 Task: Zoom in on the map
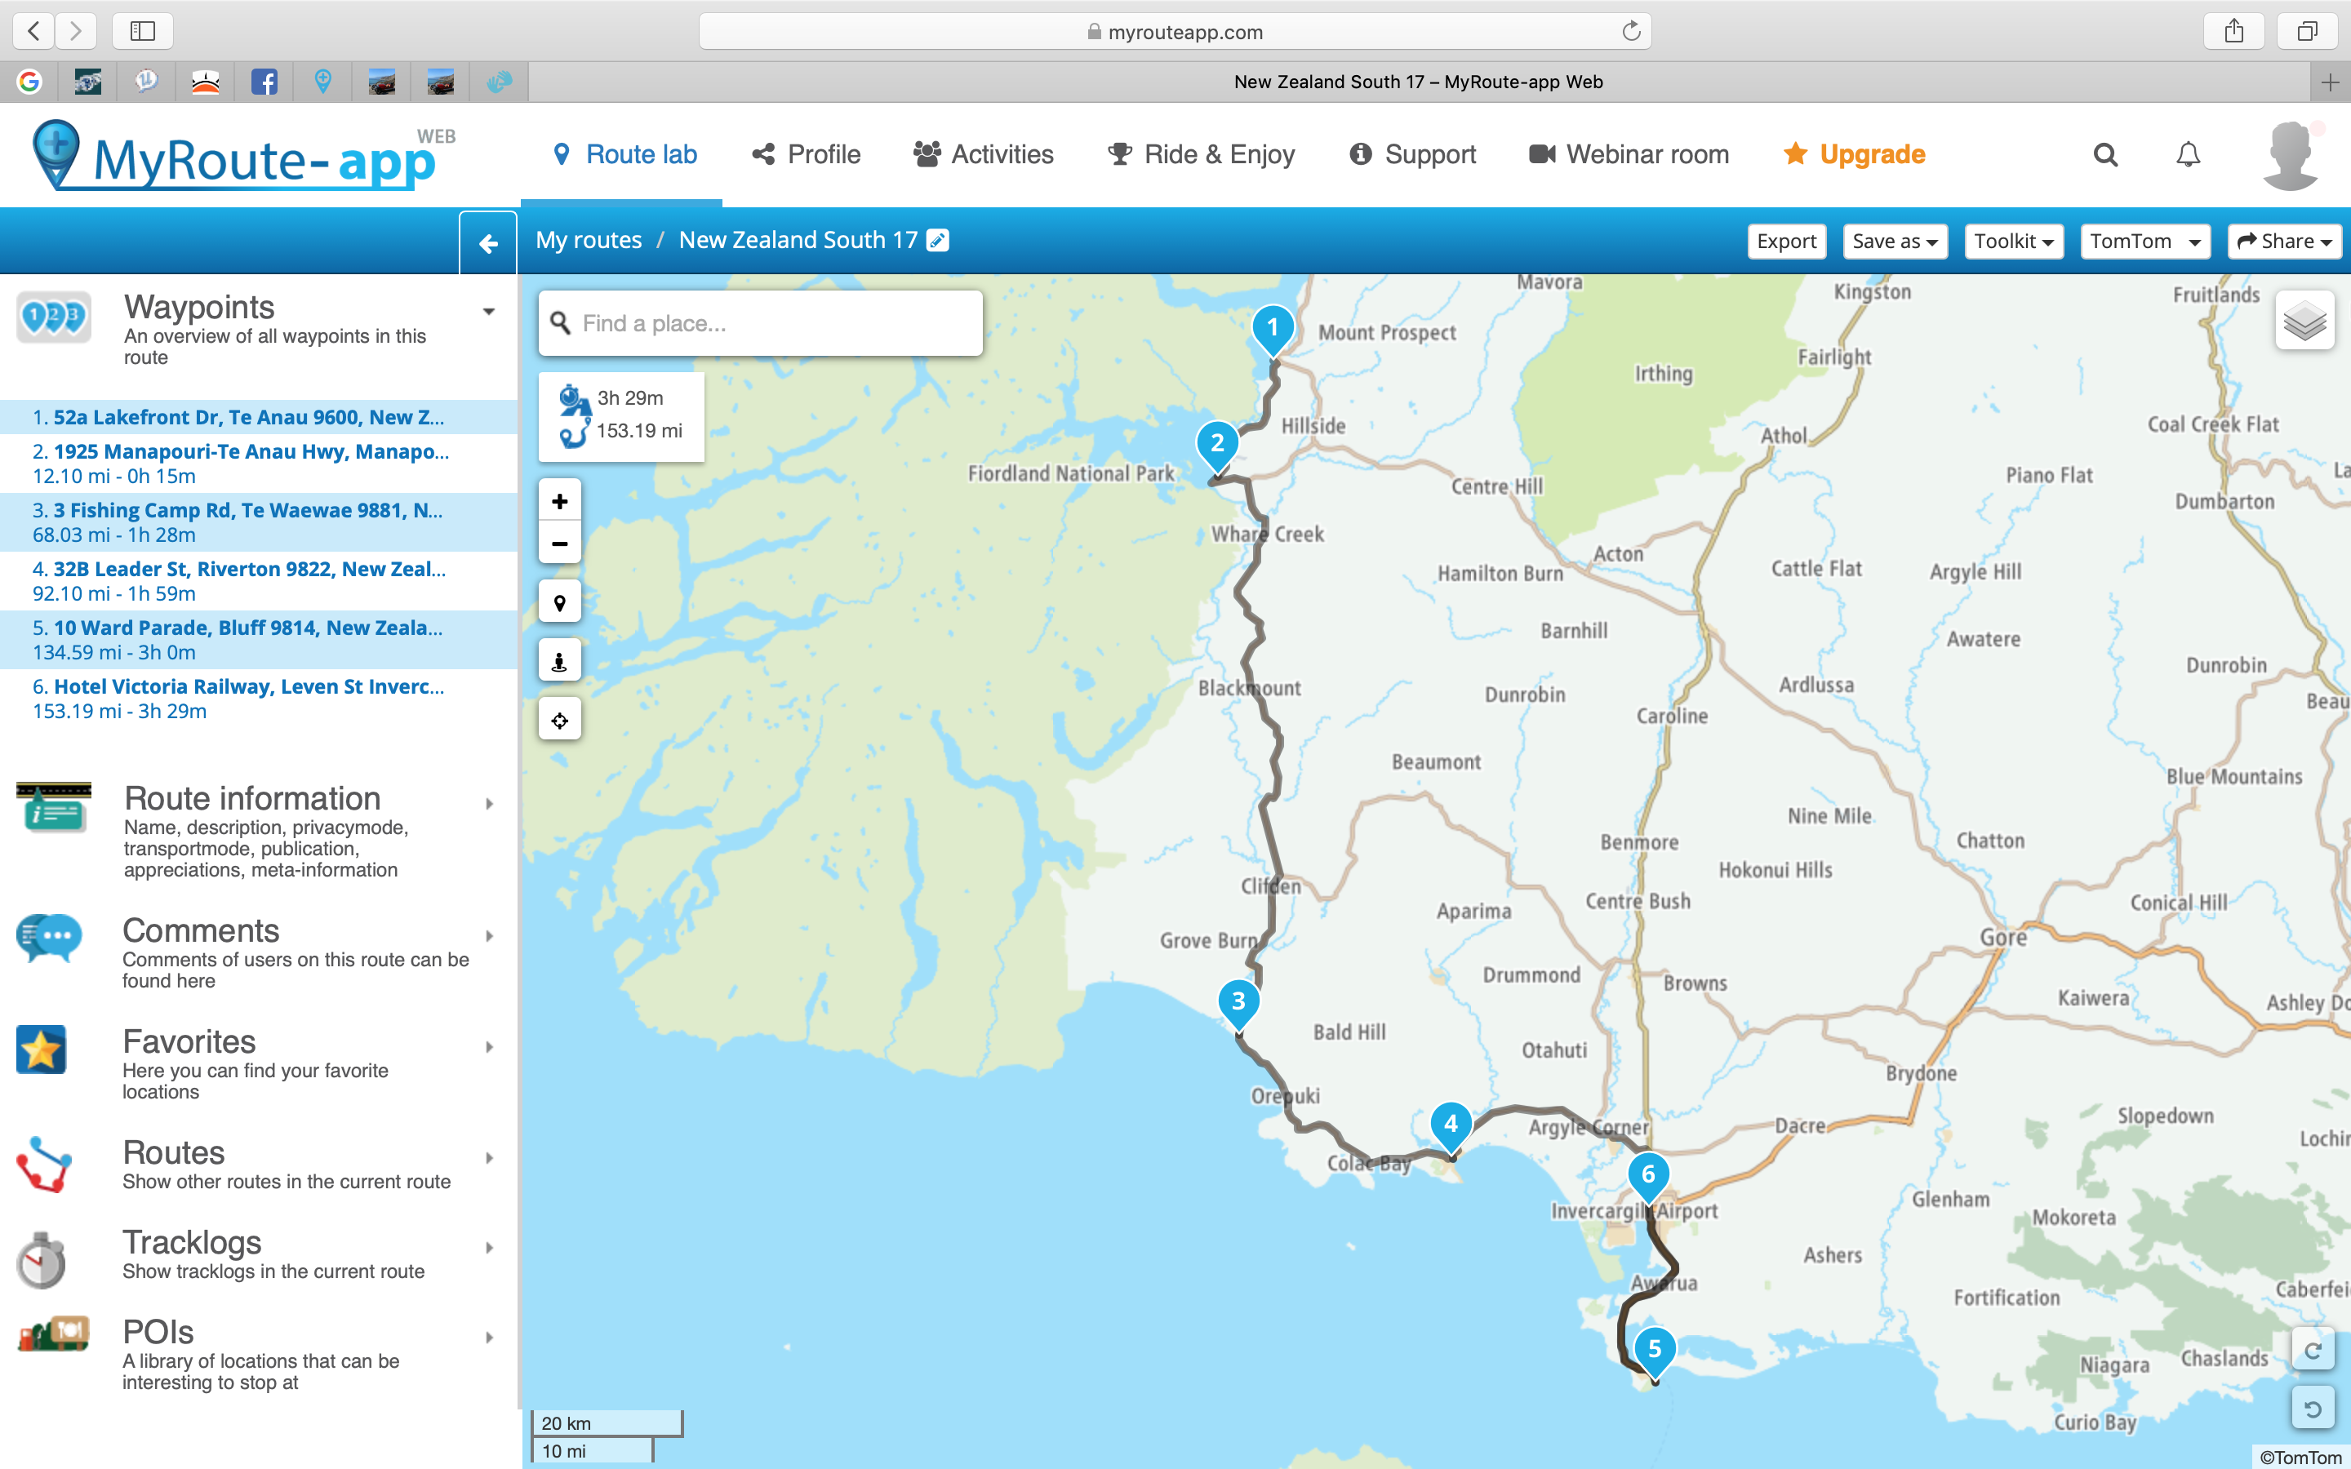559,501
